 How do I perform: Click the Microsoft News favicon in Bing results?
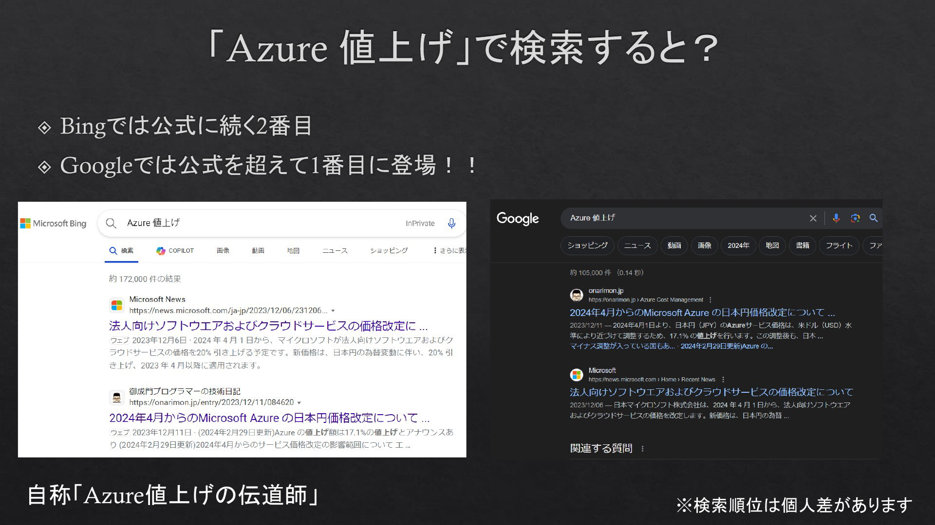click(117, 305)
